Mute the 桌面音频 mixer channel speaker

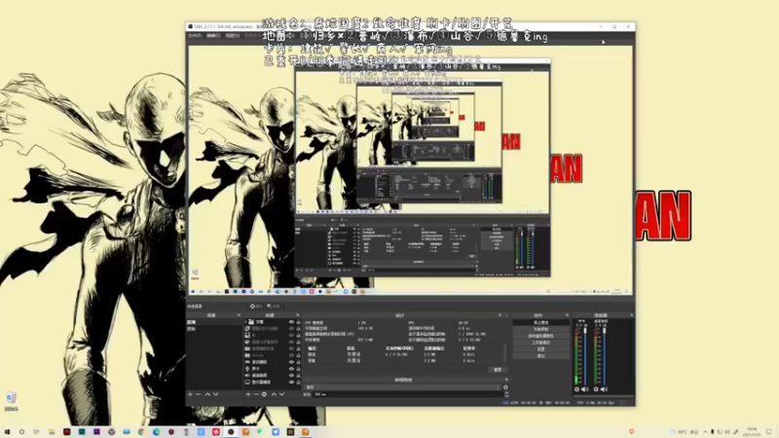[604, 390]
